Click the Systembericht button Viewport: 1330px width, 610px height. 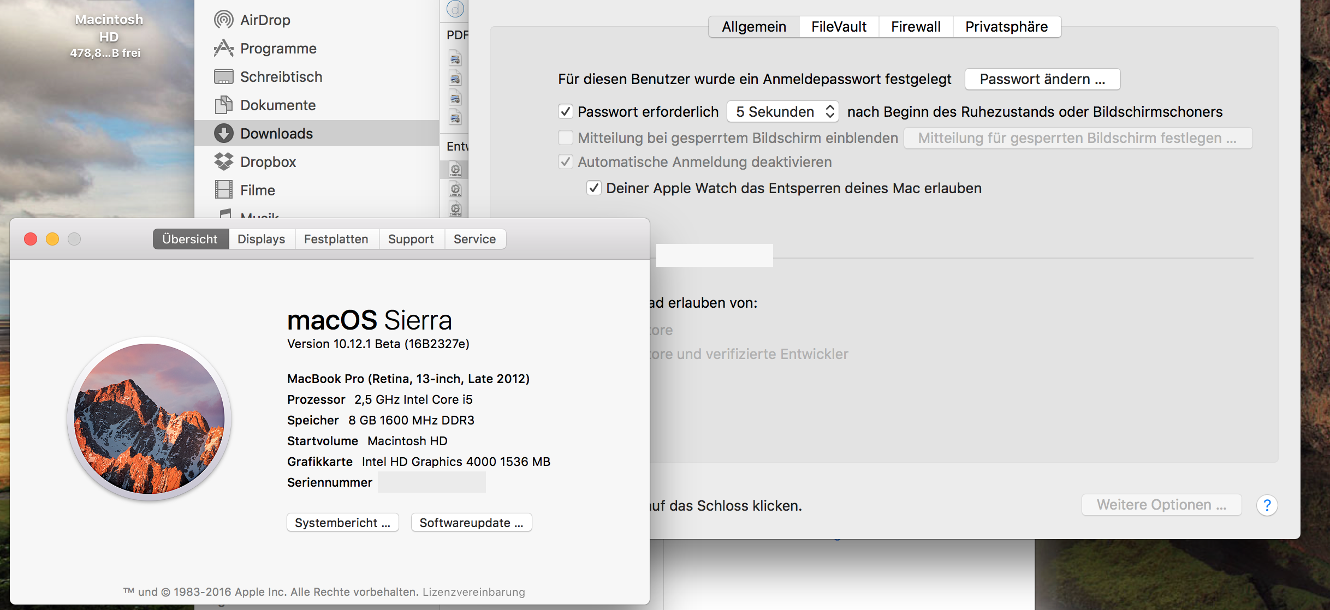pos(342,523)
